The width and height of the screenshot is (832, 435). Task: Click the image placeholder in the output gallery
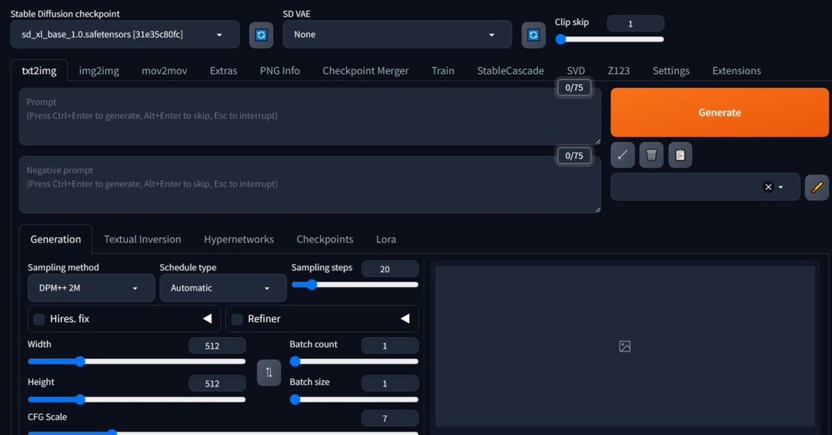point(625,346)
